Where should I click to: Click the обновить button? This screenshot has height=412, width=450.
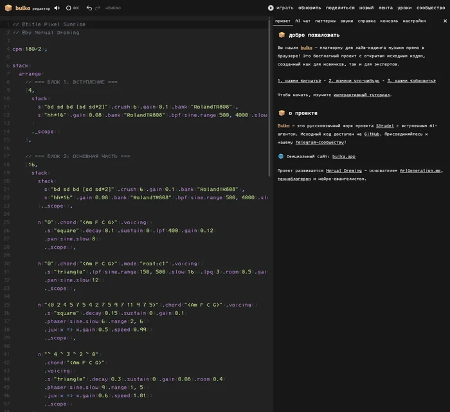(309, 8)
